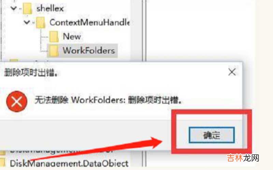Select the shellex key label
The image size is (273, 170).
coord(50,8)
